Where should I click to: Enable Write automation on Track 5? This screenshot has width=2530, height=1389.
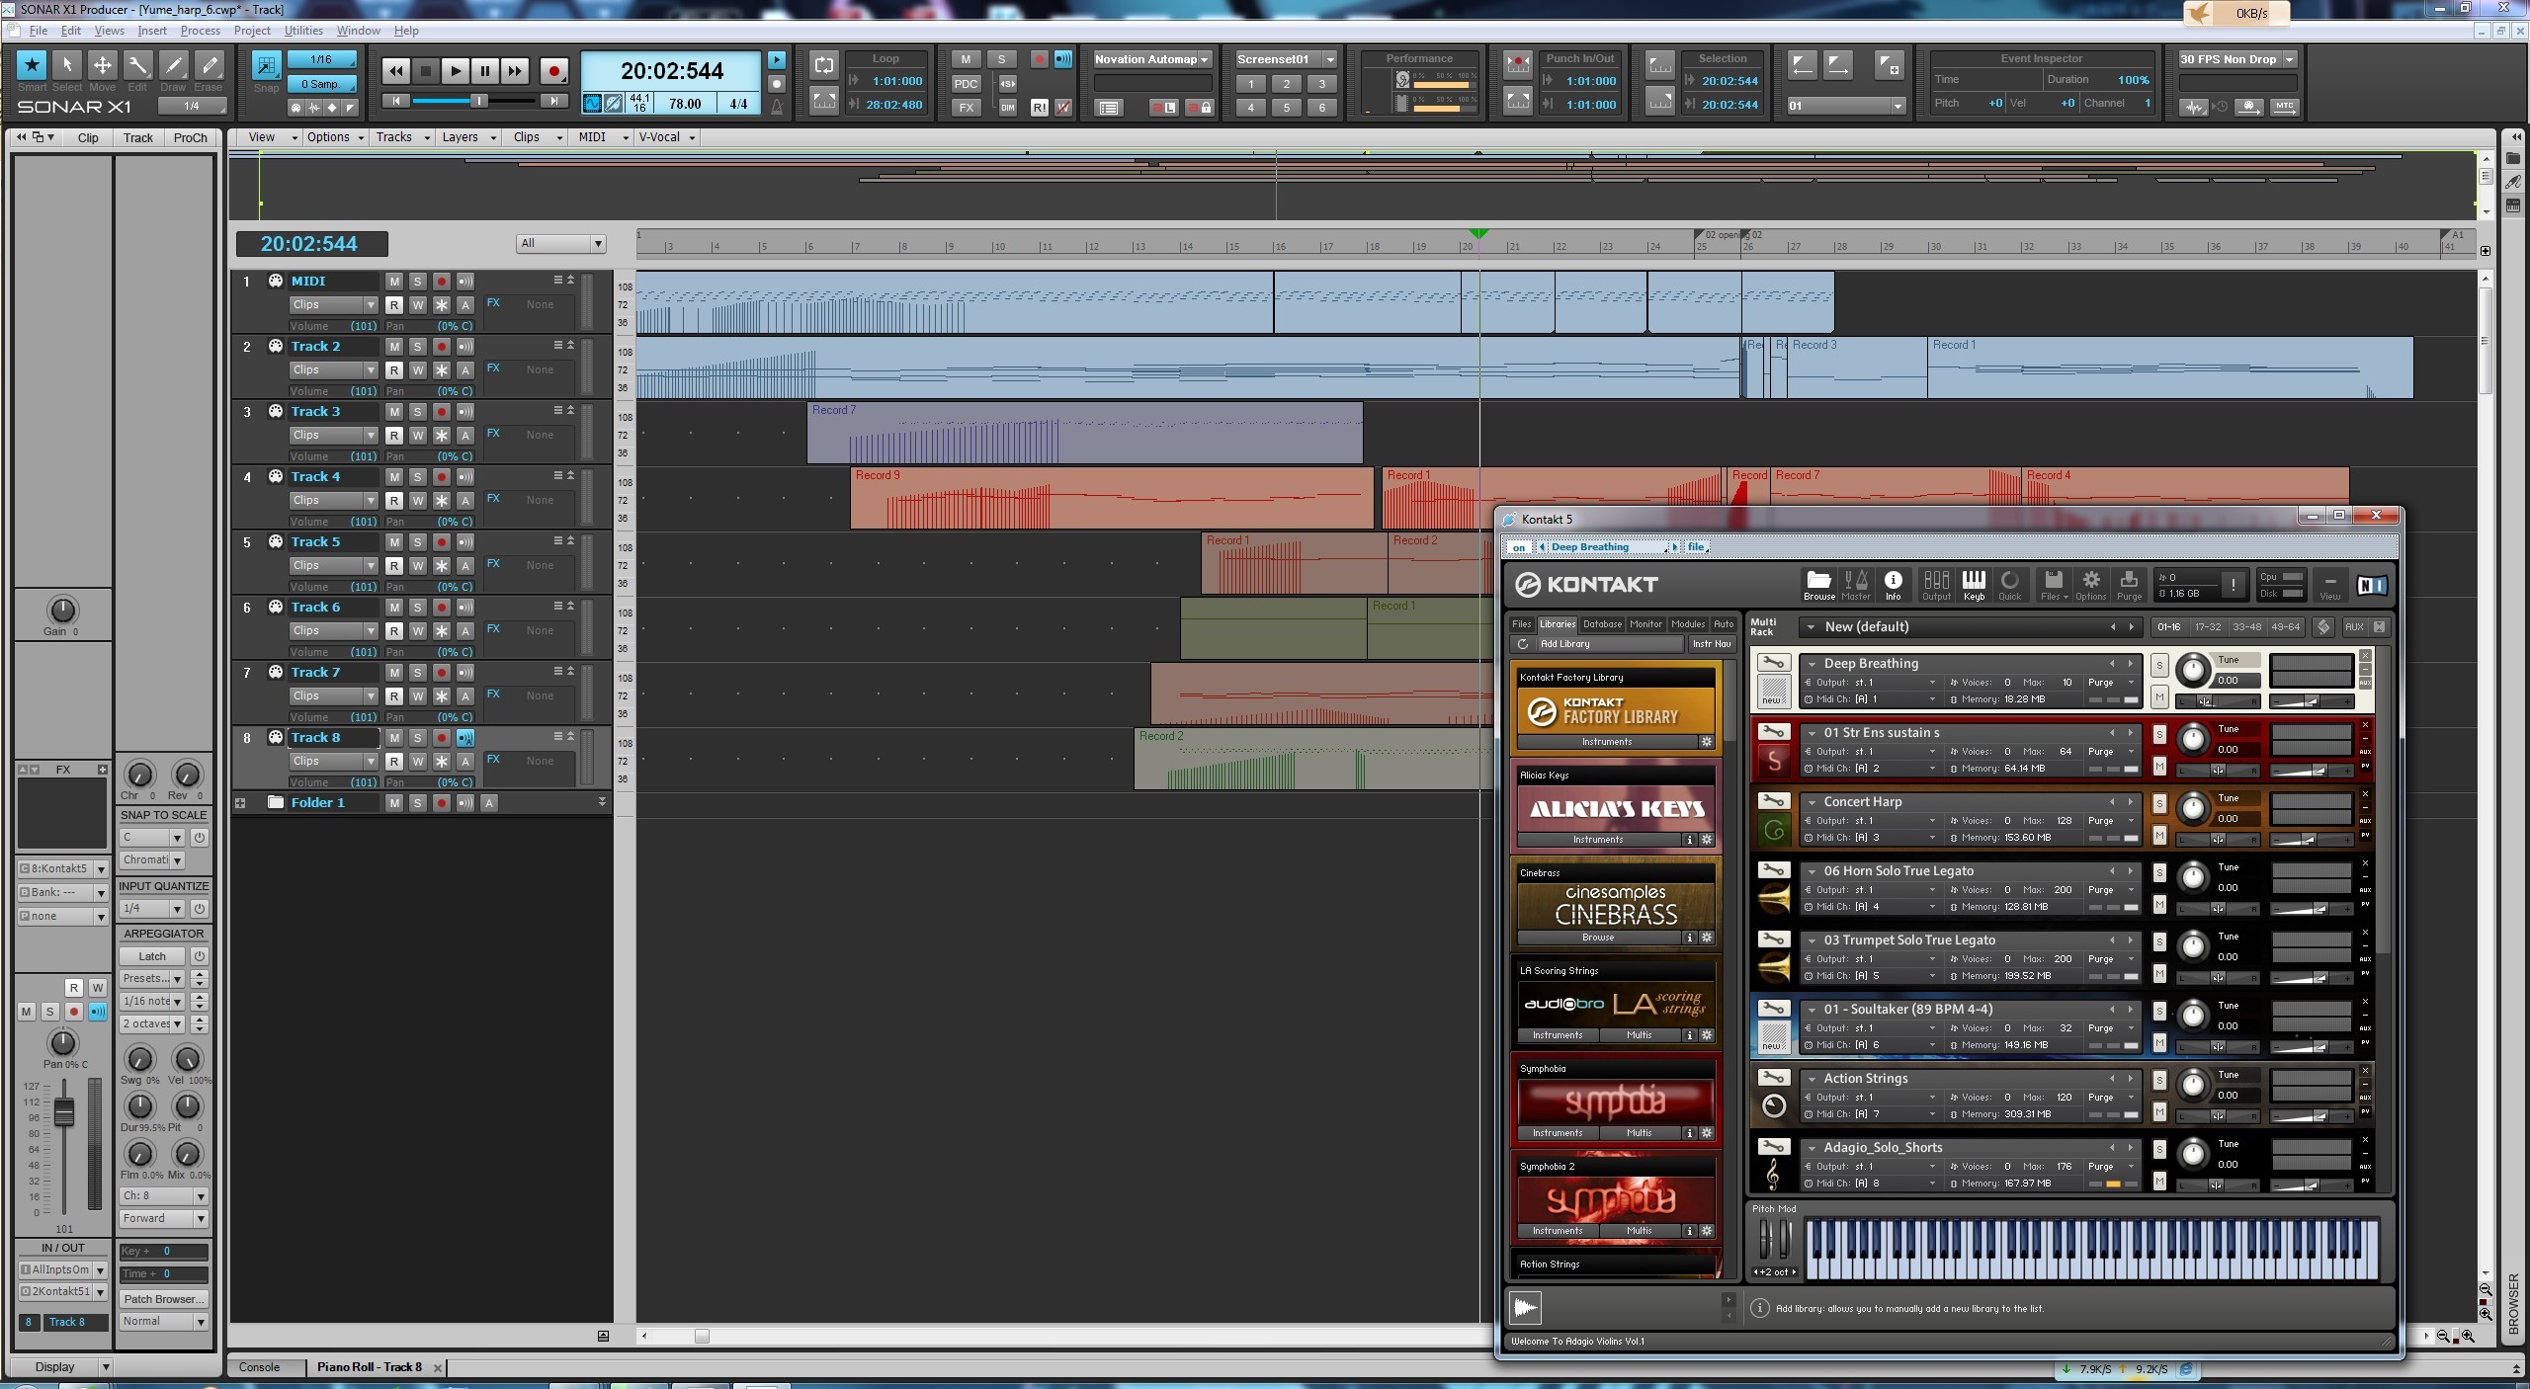click(417, 566)
